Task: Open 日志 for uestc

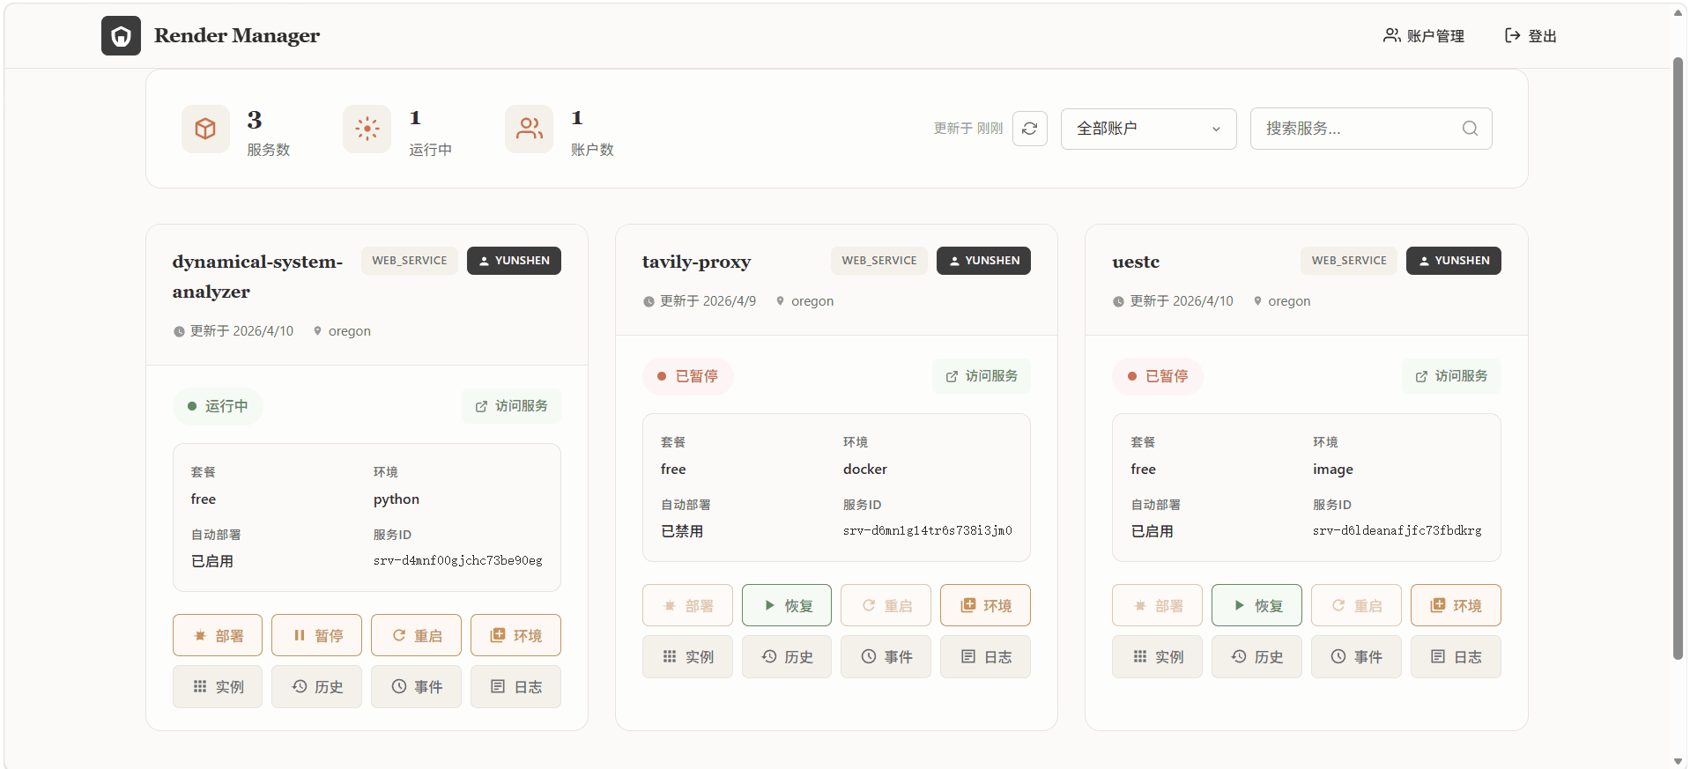Action: (1456, 657)
